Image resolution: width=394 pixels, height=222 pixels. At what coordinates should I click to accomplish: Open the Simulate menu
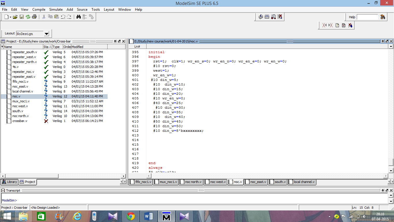point(56,10)
